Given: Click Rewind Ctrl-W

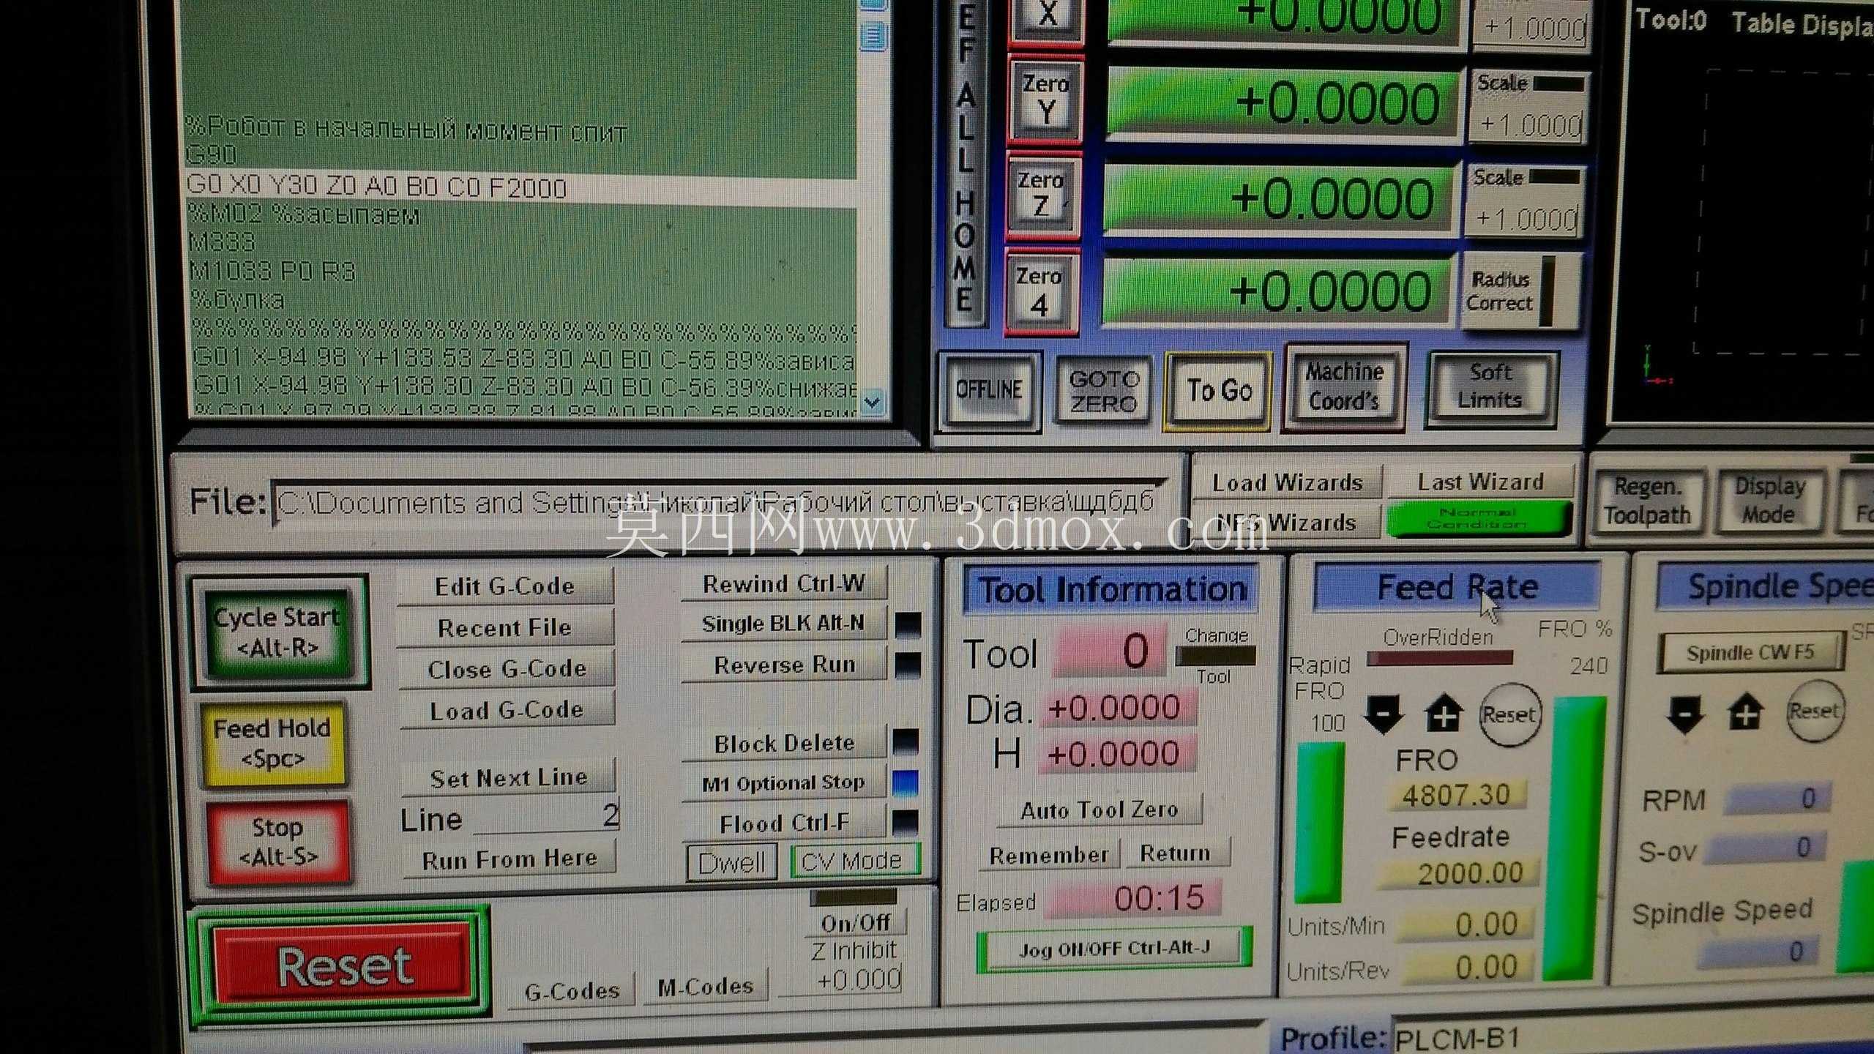Looking at the screenshot, I should click(784, 584).
